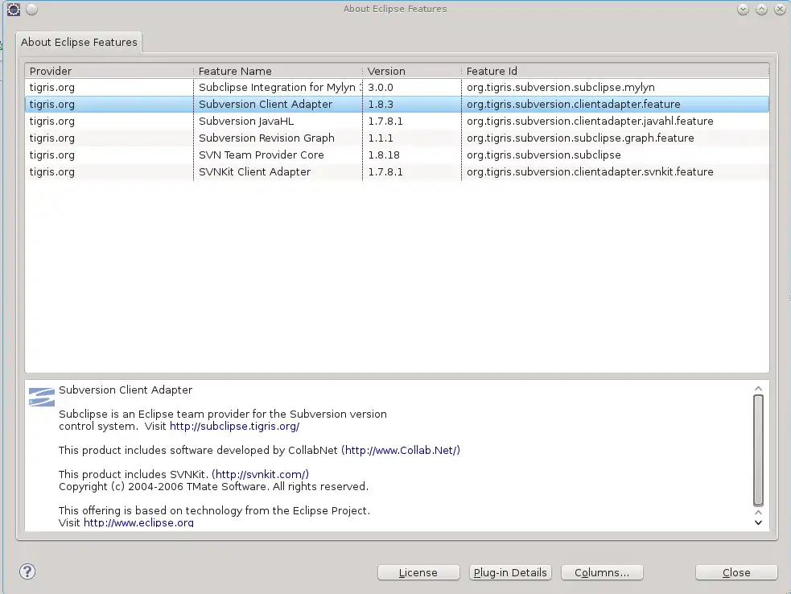Maximize the About Eclipse Features window

point(761,9)
